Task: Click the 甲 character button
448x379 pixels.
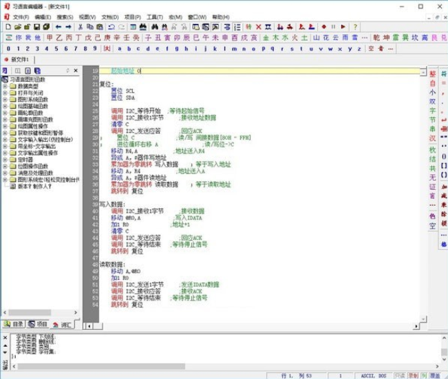Action: (50, 38)
